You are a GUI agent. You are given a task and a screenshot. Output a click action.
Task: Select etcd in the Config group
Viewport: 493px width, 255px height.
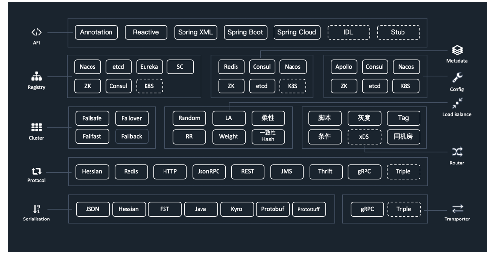(375, 86)
